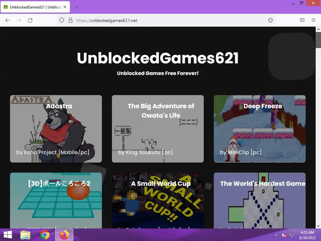
Task: Launch Google Chrome from the taskbar
Action: (x=45, y=235)
